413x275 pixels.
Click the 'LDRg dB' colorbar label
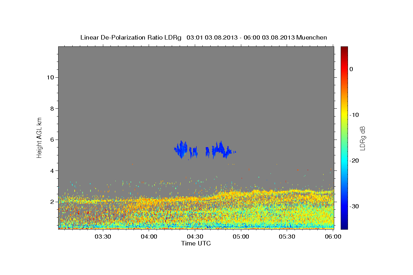click(x=362, y=138)
